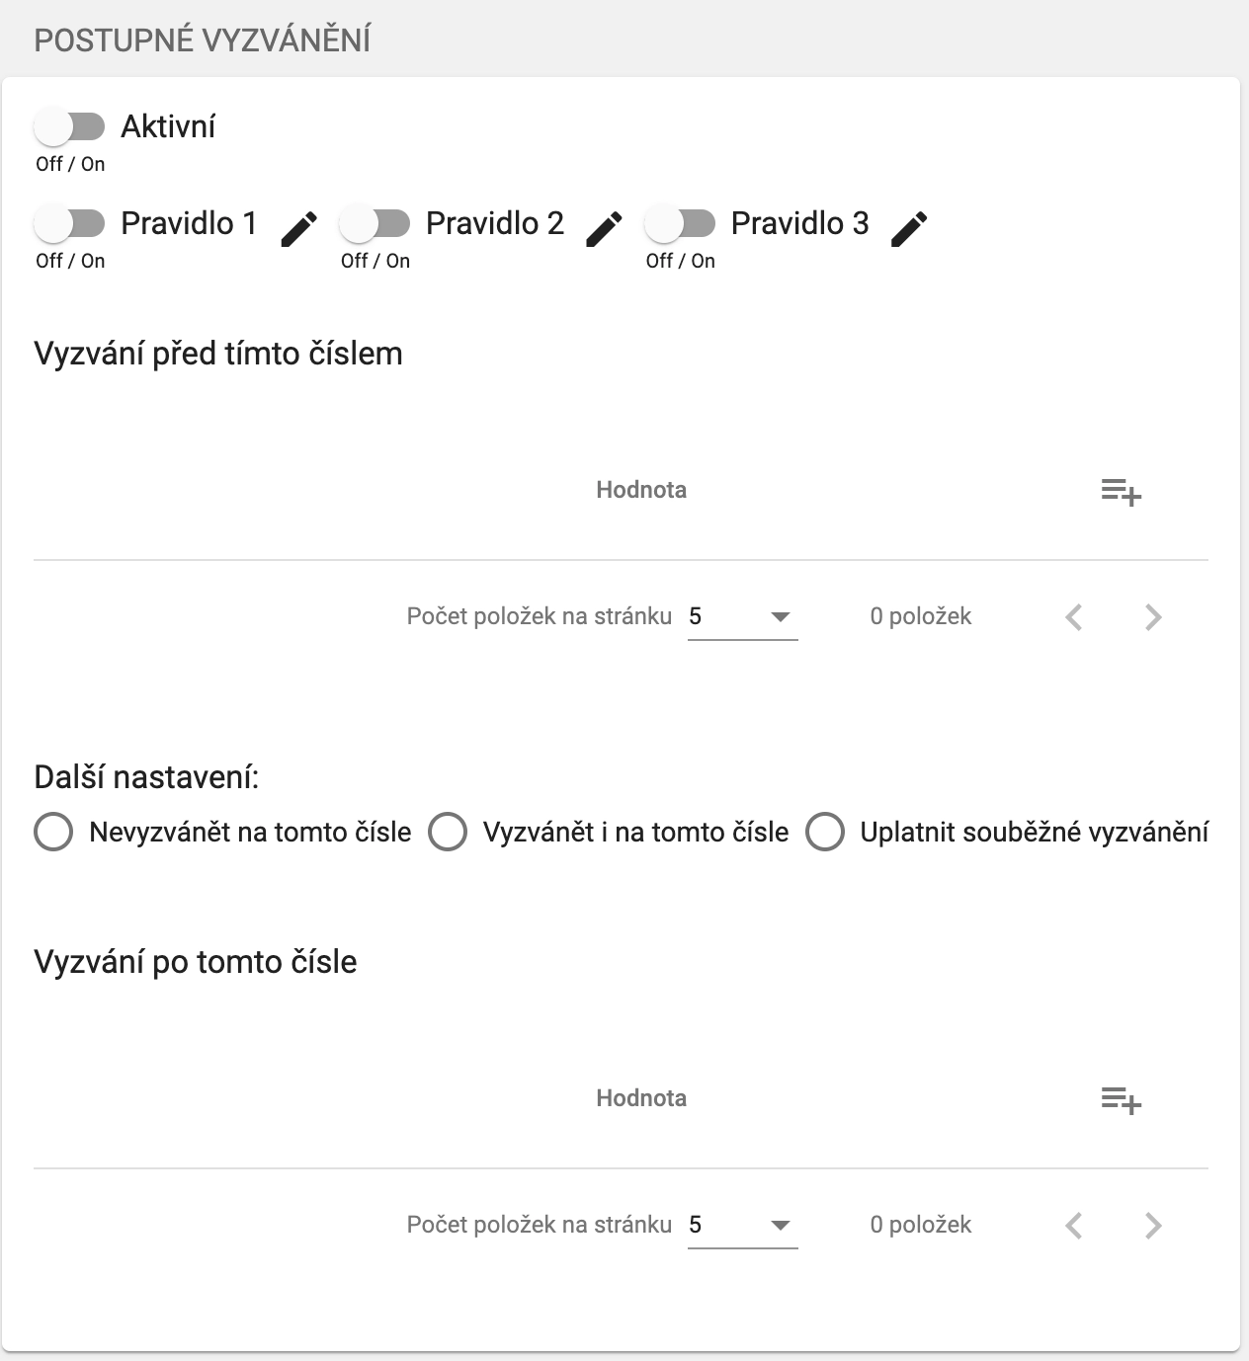
Task: Select 'Vyzvánět i na tomto čísle' option
Action: coord(449,832)
